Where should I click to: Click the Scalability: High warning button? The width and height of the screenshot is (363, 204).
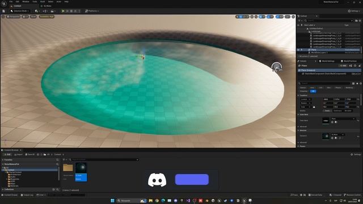pyautogui.click(x=47, y=16)
